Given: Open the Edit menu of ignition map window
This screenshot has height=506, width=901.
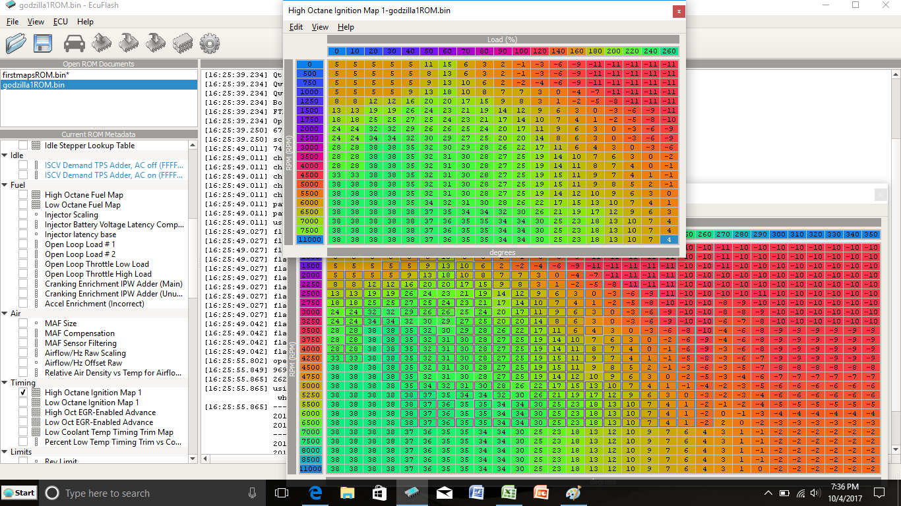Looking at the screenshot, I should 296,27.
